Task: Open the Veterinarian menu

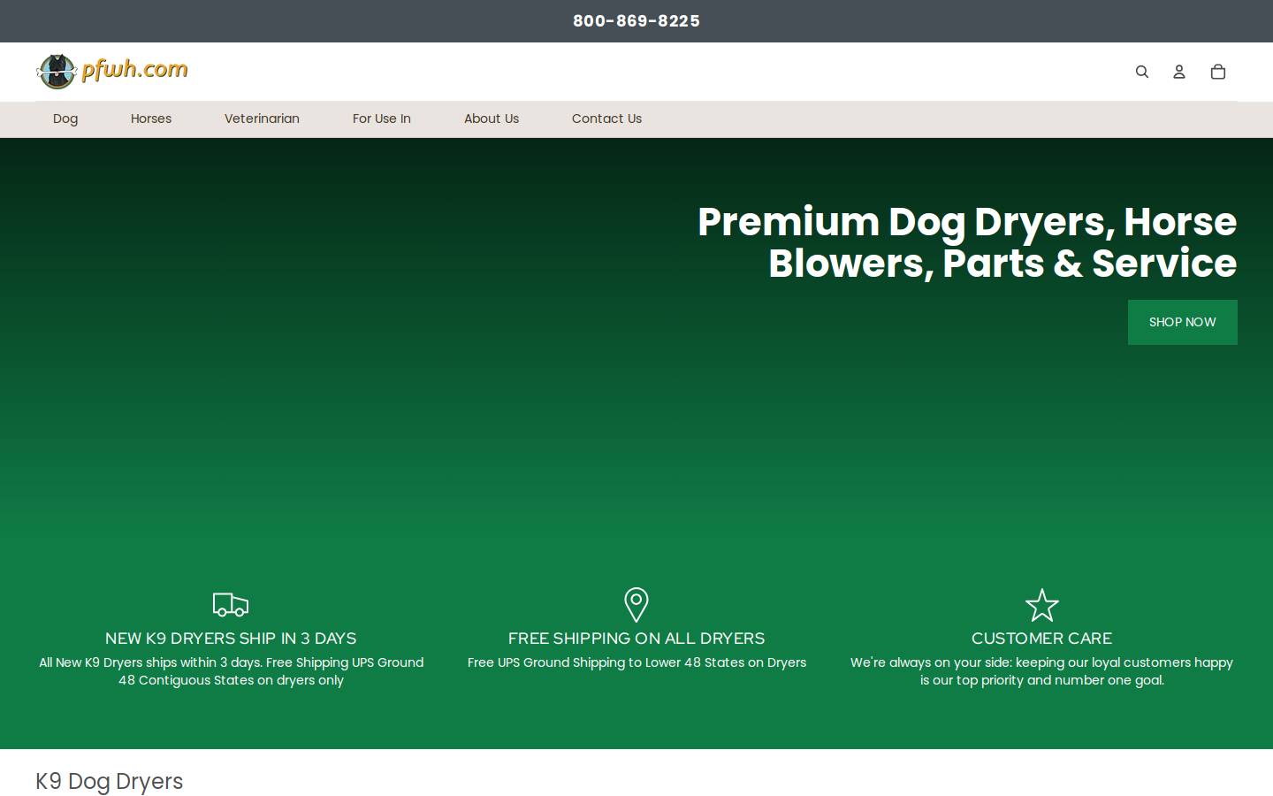Action: pyautogui.click(x=262, y=119)
